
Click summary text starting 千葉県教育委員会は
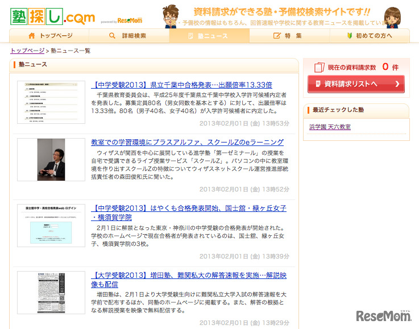point(189,103)
